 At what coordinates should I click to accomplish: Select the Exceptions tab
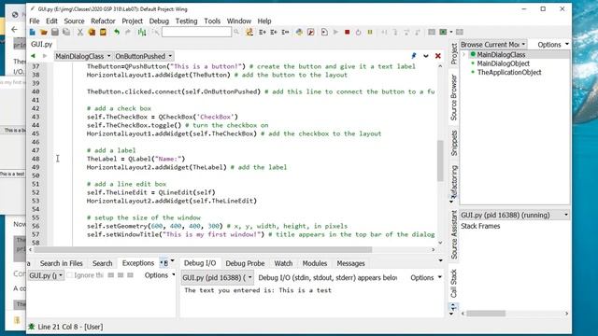138,263
